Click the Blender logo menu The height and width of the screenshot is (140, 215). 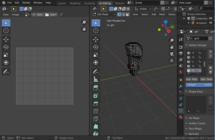pyautogui.click(x=4, y=3)
